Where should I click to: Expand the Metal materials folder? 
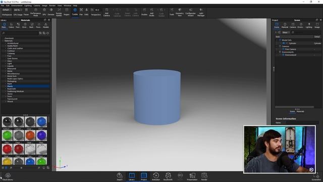[x=6, y=71]
